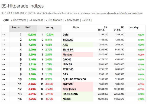Open the TECDAX index link
The width and height of the screenshot is (149, 105).
coord(68,40)
